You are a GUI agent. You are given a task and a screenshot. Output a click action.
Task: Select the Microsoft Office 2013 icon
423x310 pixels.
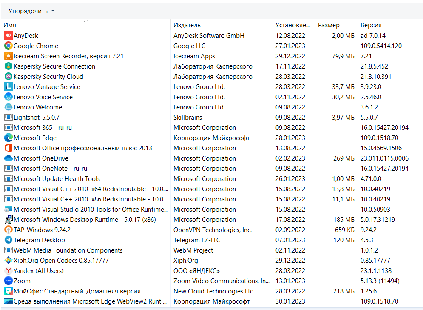coord(9,148)
